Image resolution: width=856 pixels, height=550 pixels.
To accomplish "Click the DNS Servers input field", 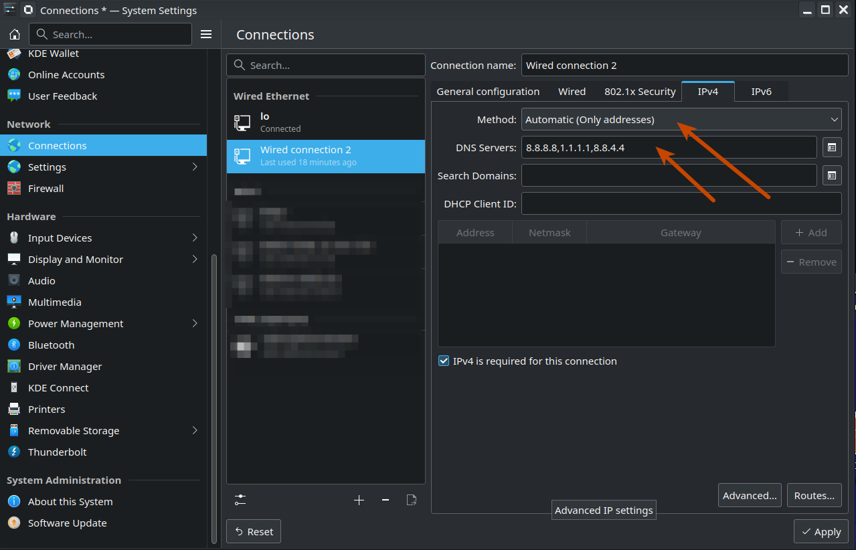I will 669,147.
